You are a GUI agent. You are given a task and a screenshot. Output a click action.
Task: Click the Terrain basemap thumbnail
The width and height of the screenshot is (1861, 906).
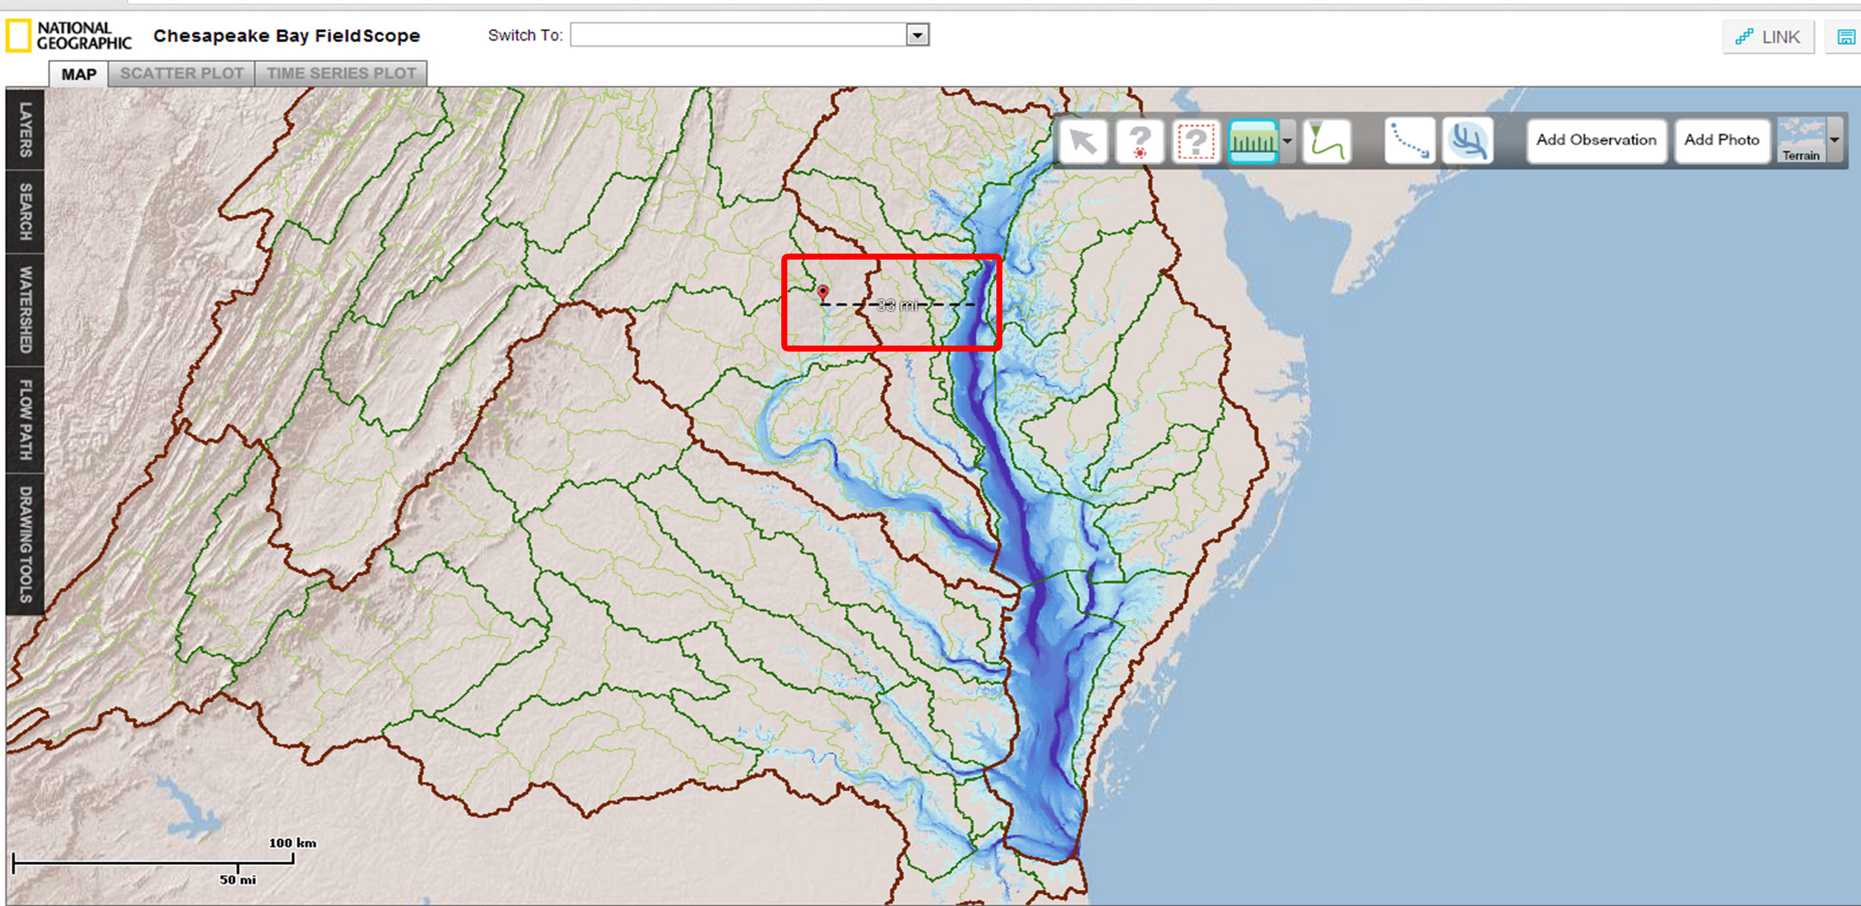point(1801,140)
